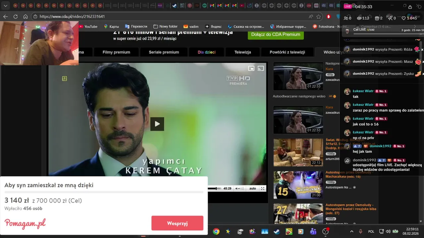The width and height of the screenshot is (424, 238).
Task: Open the Nowy folder bookmarks folder
Action: point(165,26)
